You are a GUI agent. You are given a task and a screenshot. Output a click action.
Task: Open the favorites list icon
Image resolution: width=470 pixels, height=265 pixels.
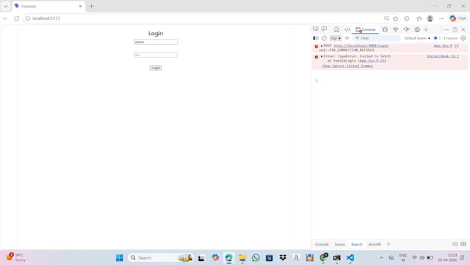click(x=419, y=18)
